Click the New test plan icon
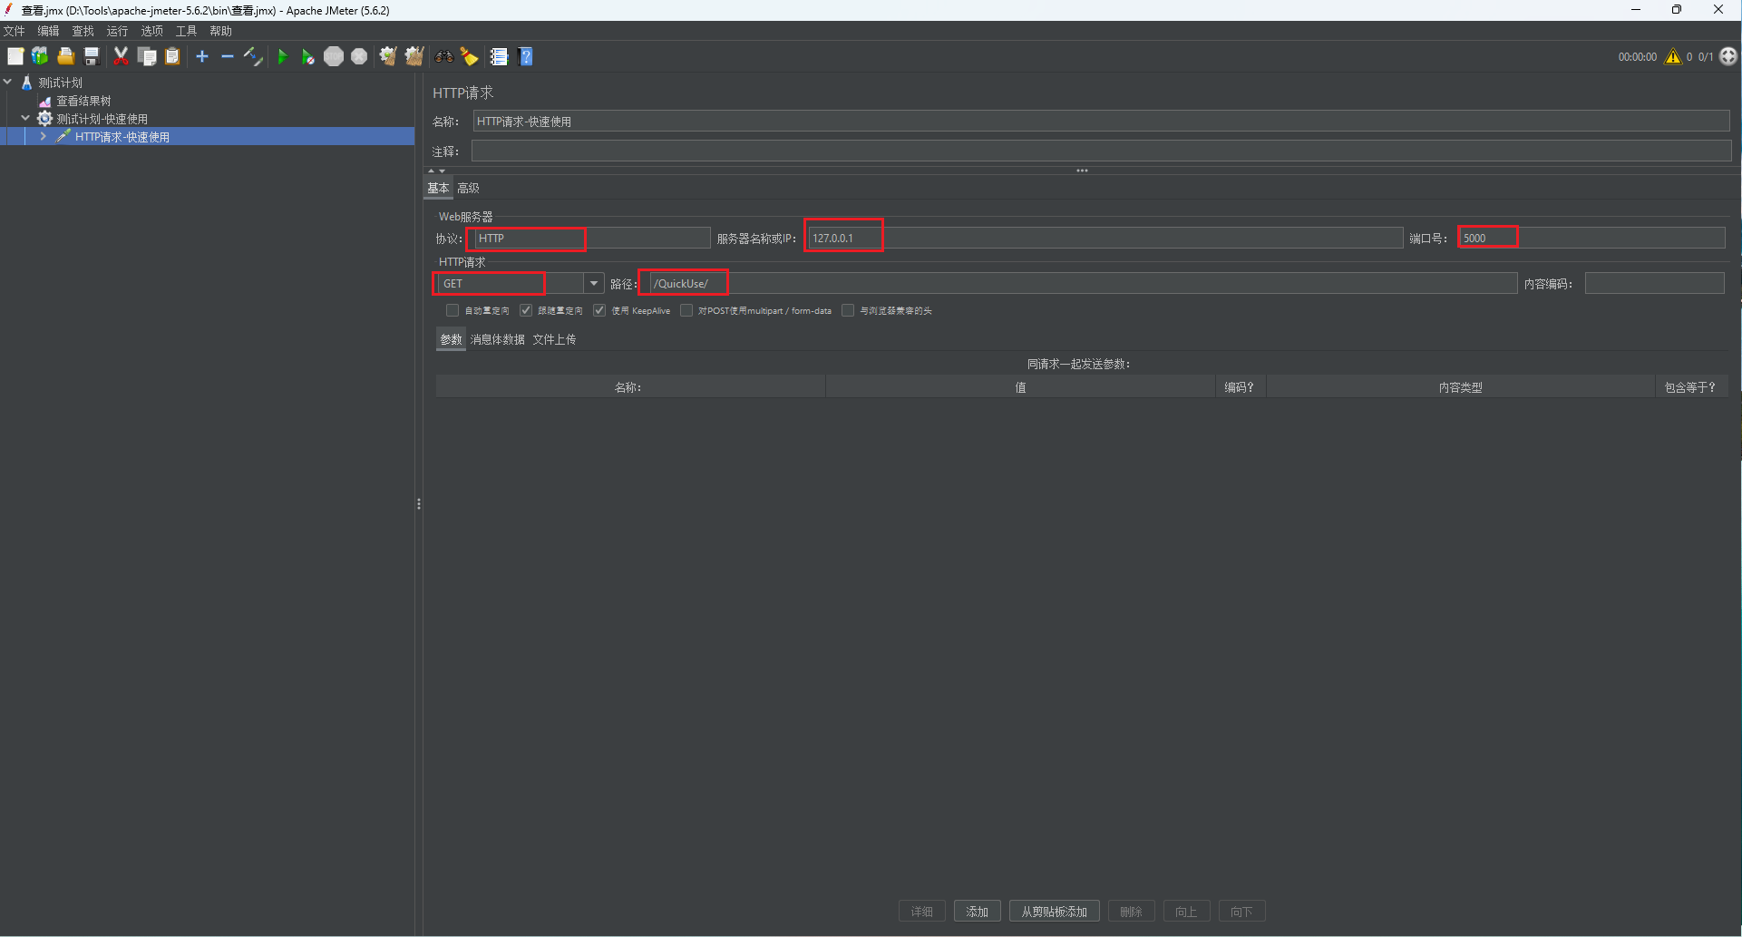This screenshot has height=937, width=1742. click(x=15, y=56)
